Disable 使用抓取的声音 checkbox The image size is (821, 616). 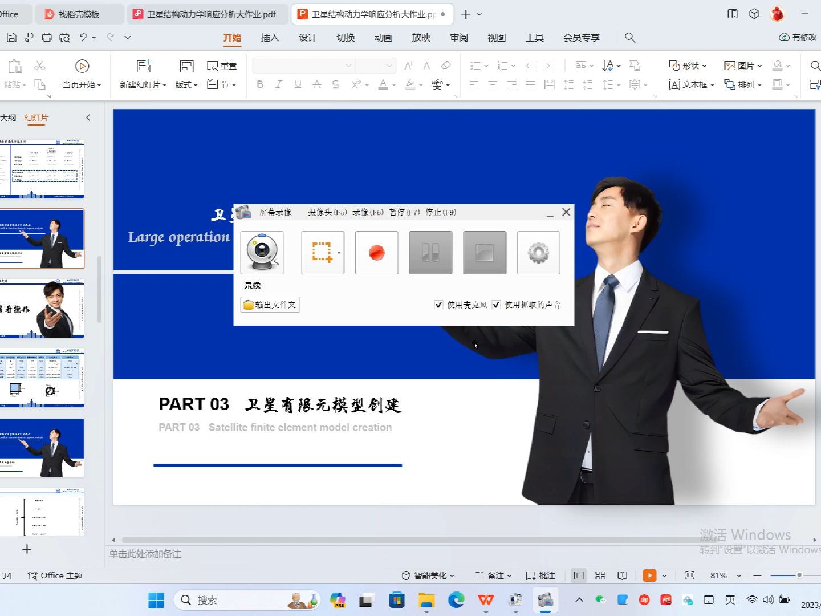coord(496,305)
